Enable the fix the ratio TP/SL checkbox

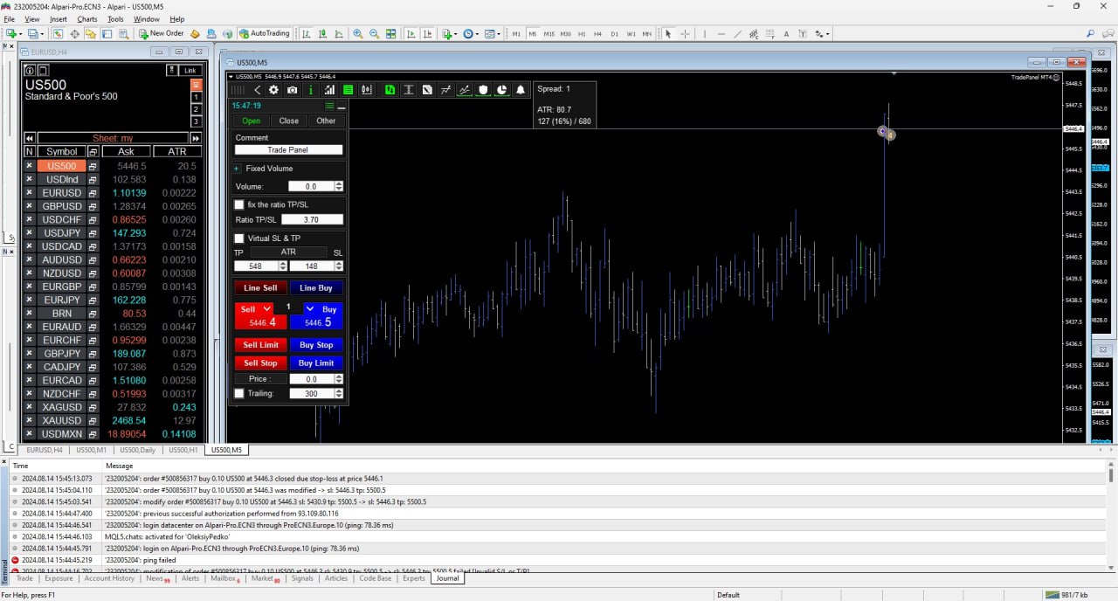point(239,204)
